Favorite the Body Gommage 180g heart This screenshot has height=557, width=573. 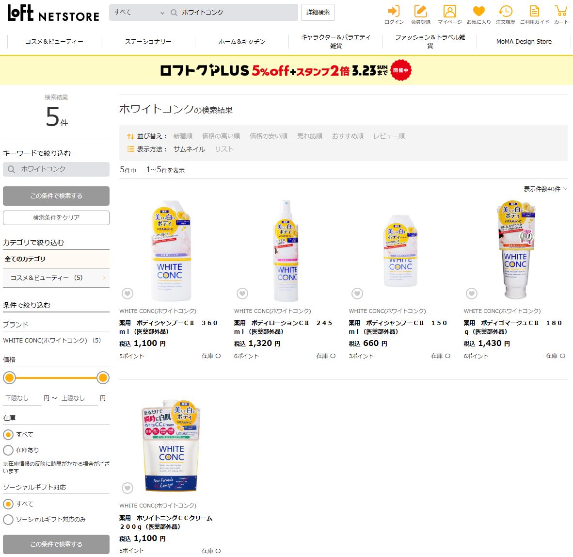tap(471, 294)
